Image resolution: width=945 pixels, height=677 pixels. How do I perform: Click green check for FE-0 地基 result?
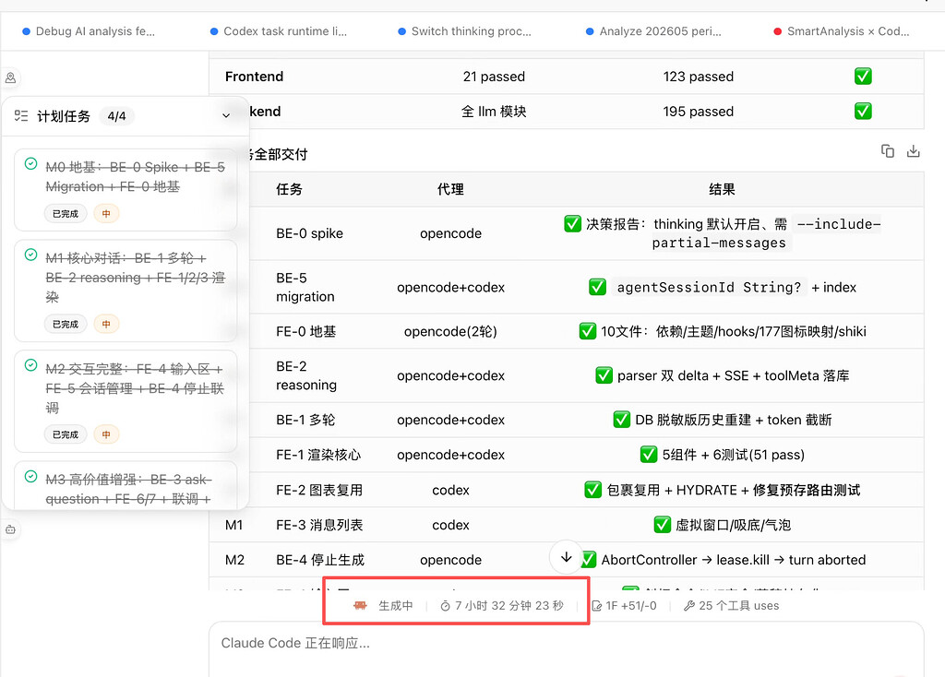click(x=588, y=331)
